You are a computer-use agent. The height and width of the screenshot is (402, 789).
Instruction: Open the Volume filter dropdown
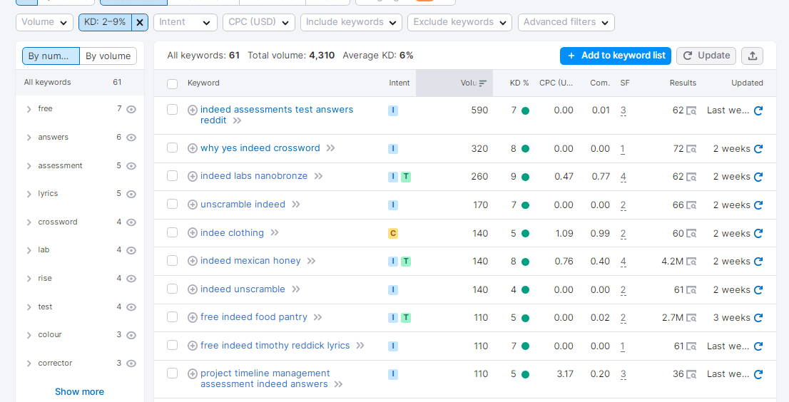tap(44, 22)
